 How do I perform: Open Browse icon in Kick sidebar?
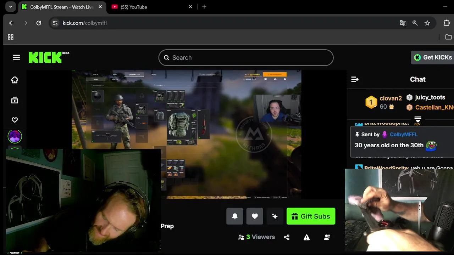[15, 100]
